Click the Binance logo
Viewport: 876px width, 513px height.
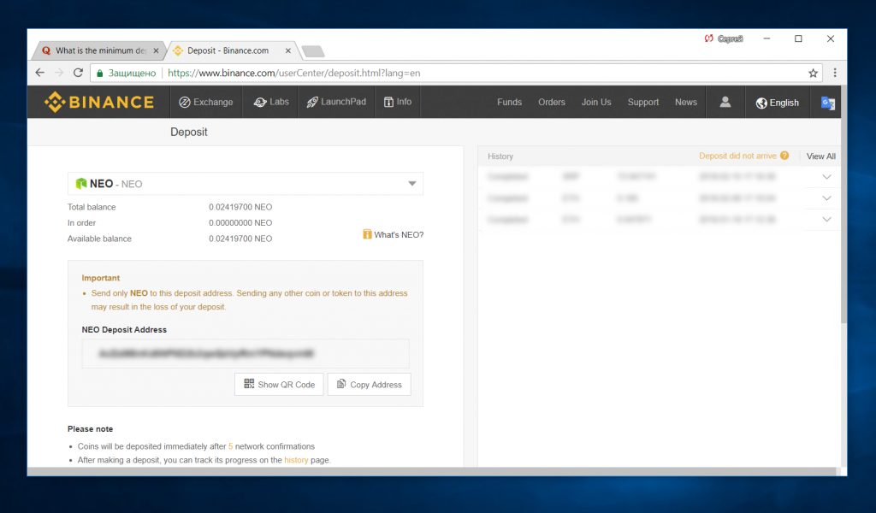pos(99,102)
